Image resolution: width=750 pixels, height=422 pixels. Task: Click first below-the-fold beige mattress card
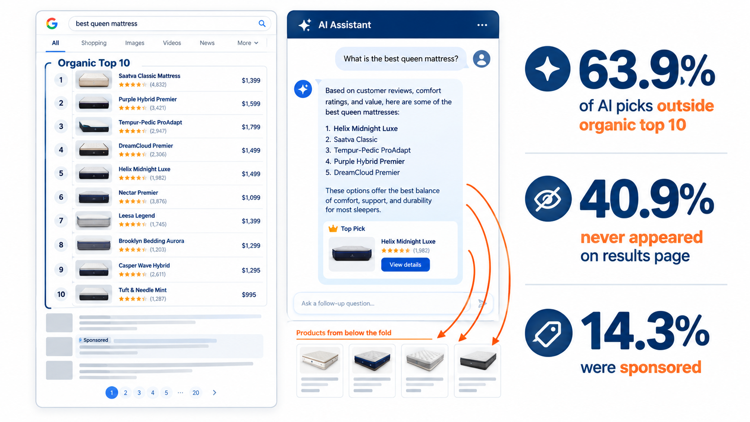click(x=320, y=370)
